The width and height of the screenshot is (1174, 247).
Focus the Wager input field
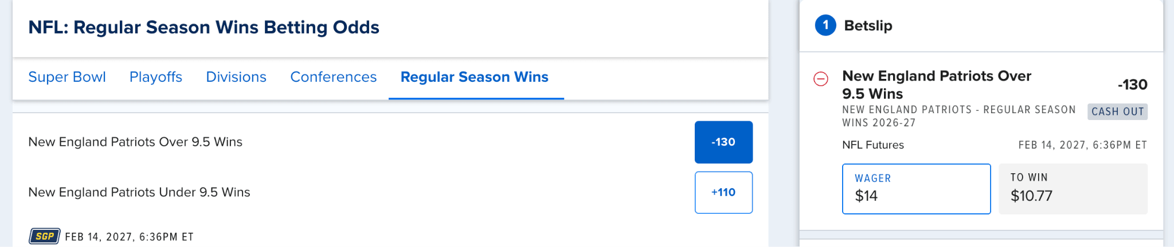[x=916, y=189]
